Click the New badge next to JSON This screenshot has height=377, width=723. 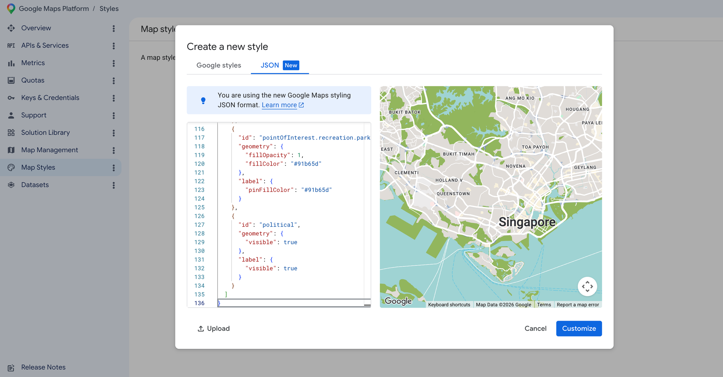(291, 65)
